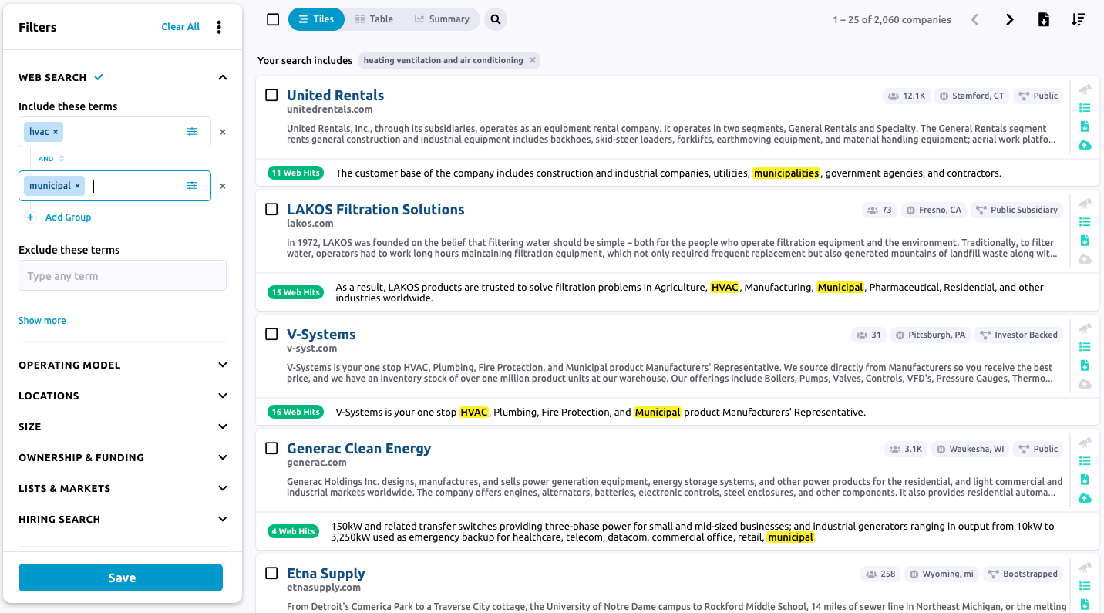Click the cloud upload icon on LAKOS card

coord(1085,259)
